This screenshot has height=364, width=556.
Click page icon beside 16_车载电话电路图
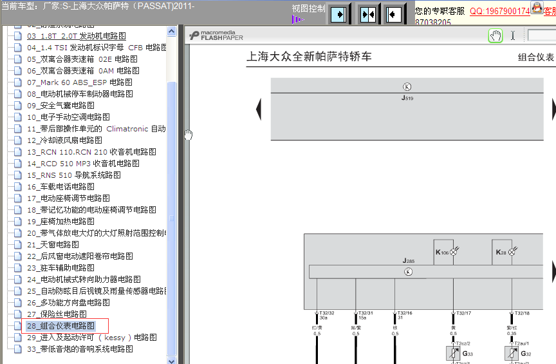18,187
